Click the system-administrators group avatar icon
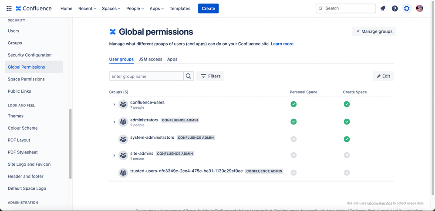The image size is (435, 211). tap(123, 139)
